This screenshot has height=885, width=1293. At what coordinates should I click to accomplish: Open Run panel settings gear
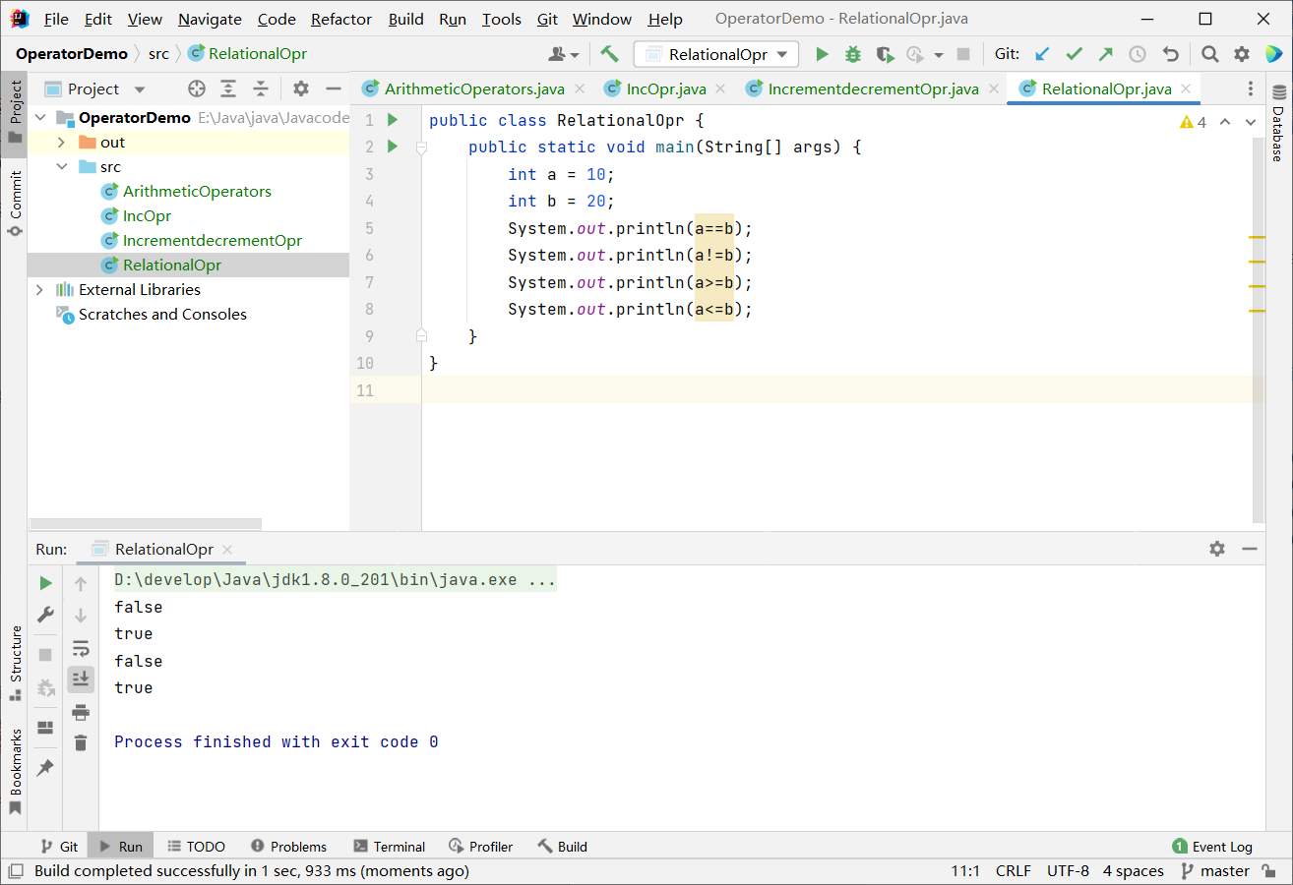(1217, 549)
